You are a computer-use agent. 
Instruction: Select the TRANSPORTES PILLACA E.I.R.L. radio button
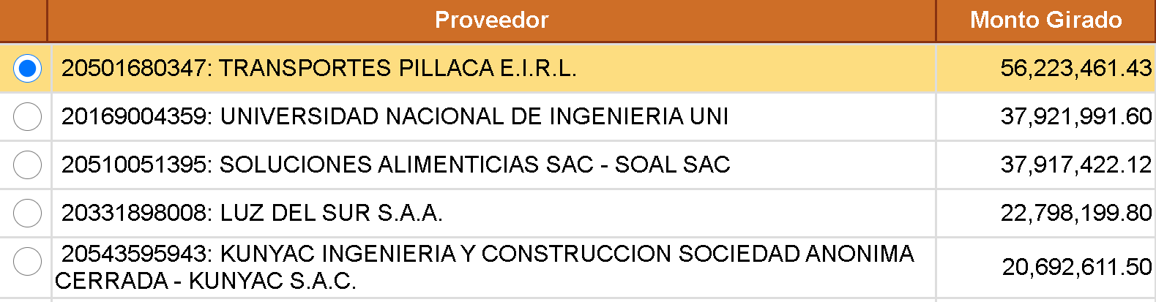[28, 69]
